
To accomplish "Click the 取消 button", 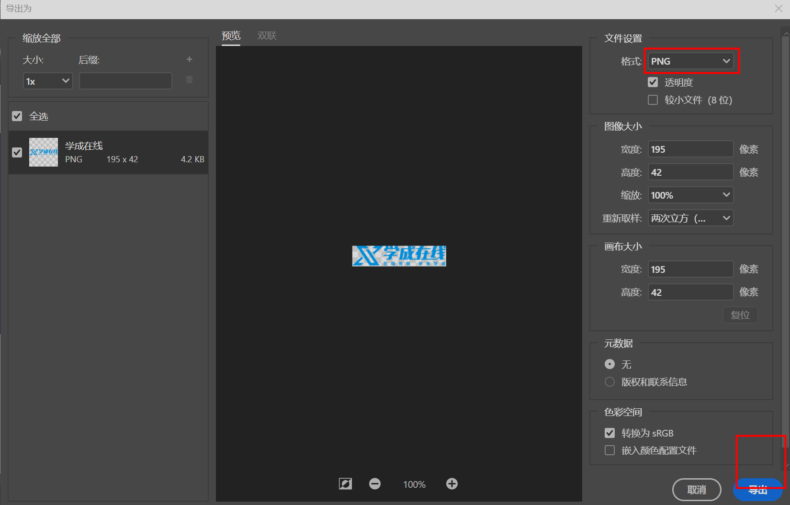I will 697,490.
